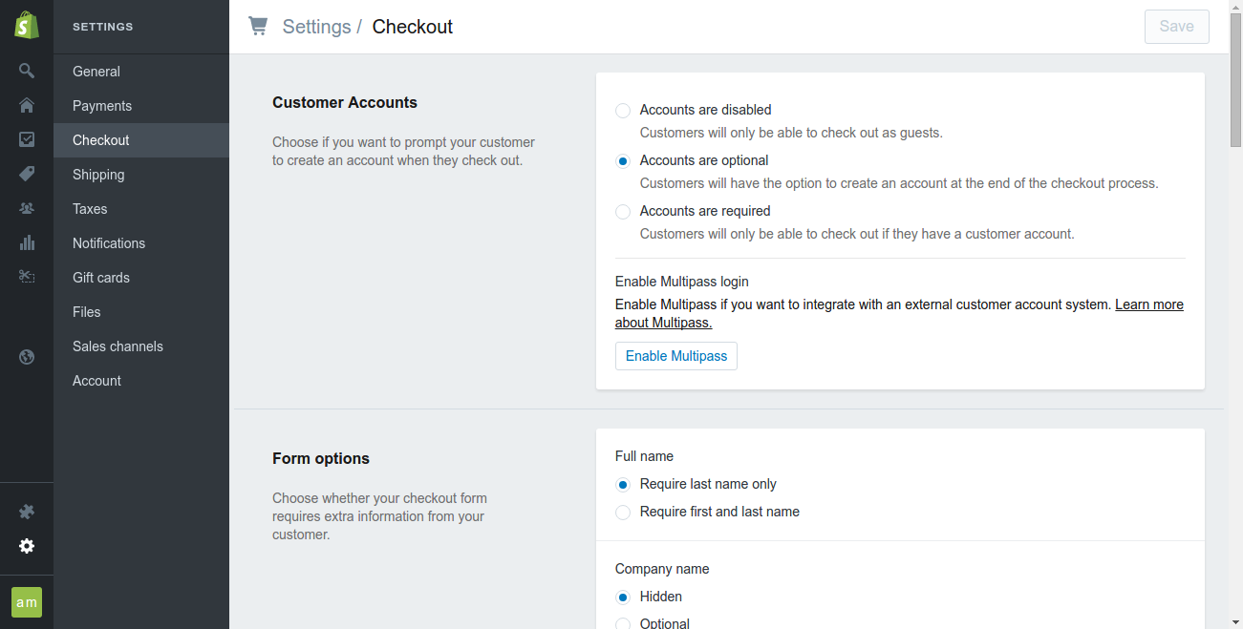
Task: Select 'Accounts are disabled' option
Action: coord(623,111)
